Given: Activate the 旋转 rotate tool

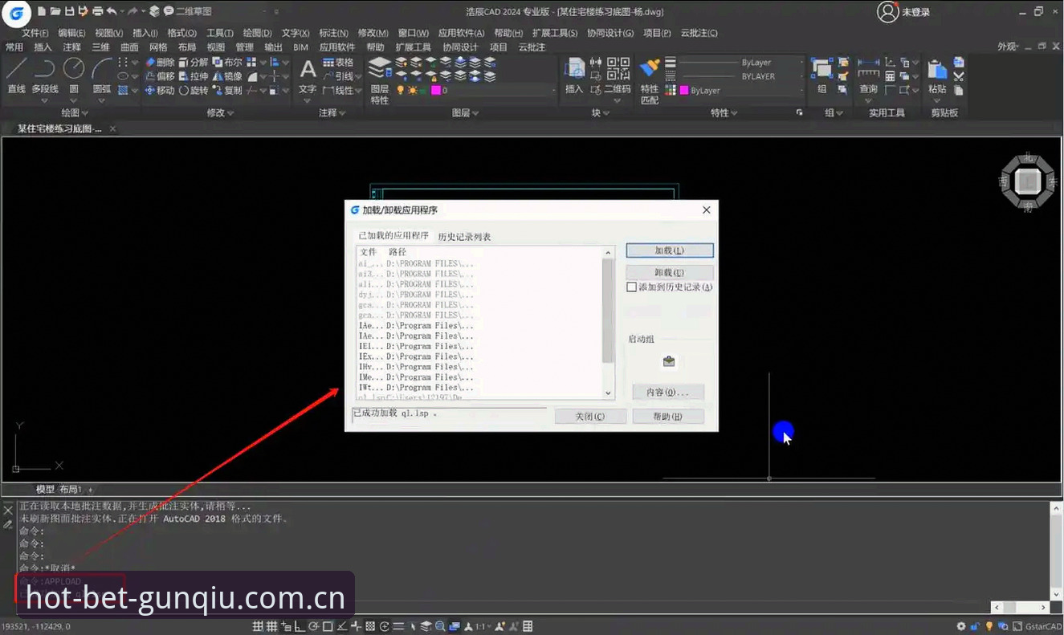Looking at the screenshot, I should (194, 91).
